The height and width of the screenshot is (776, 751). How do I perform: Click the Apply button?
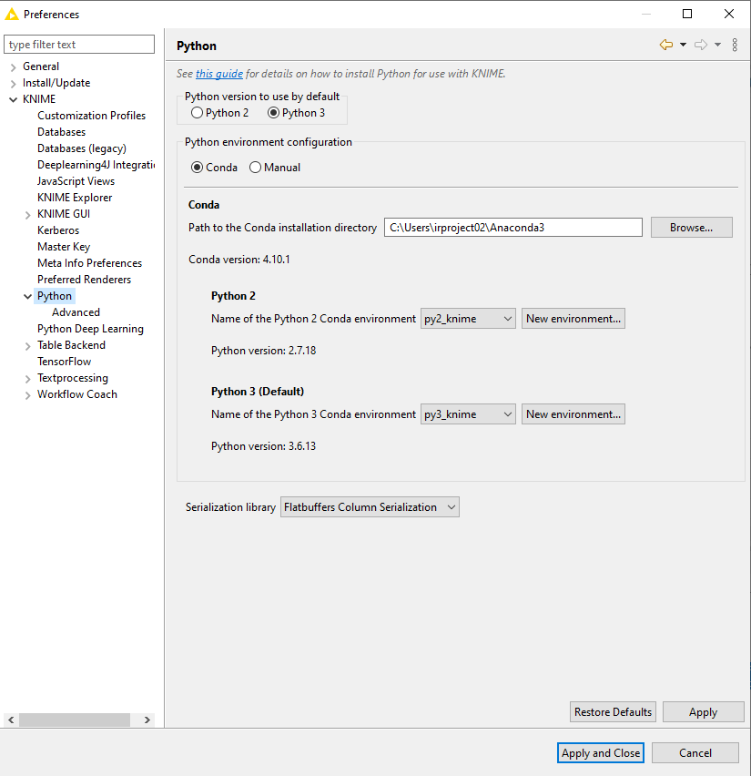(x=703, y=711)
